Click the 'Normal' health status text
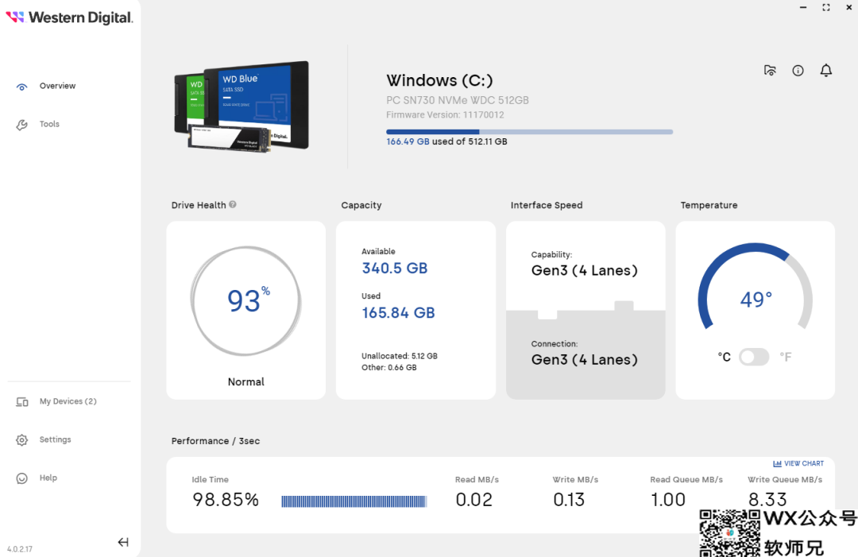This screenshot has height=557, width=858. point(246,382)
